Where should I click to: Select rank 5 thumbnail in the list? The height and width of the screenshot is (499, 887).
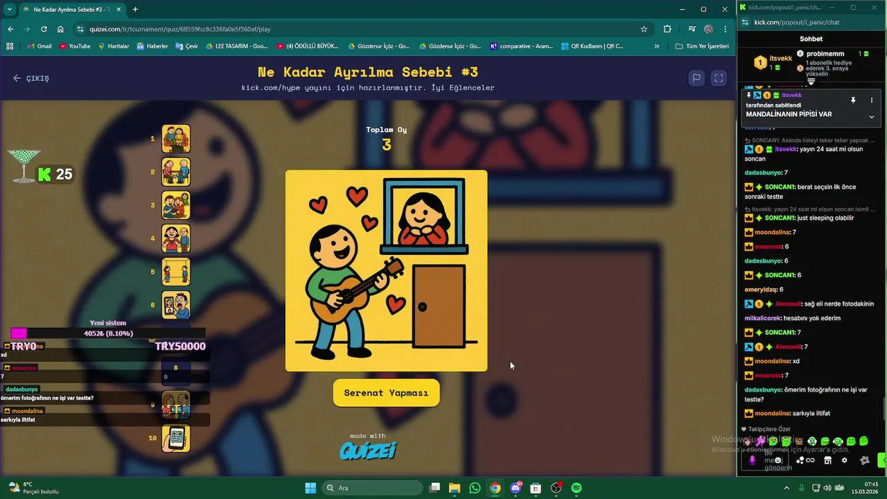[176, 272]
